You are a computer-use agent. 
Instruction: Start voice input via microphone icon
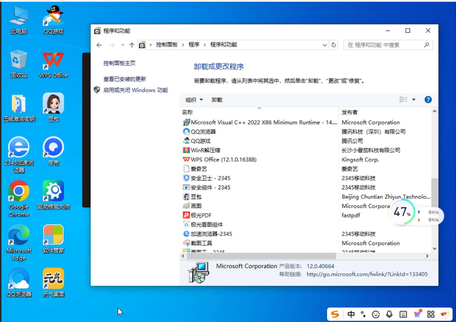pyautogui.click(x=389, y=314)
